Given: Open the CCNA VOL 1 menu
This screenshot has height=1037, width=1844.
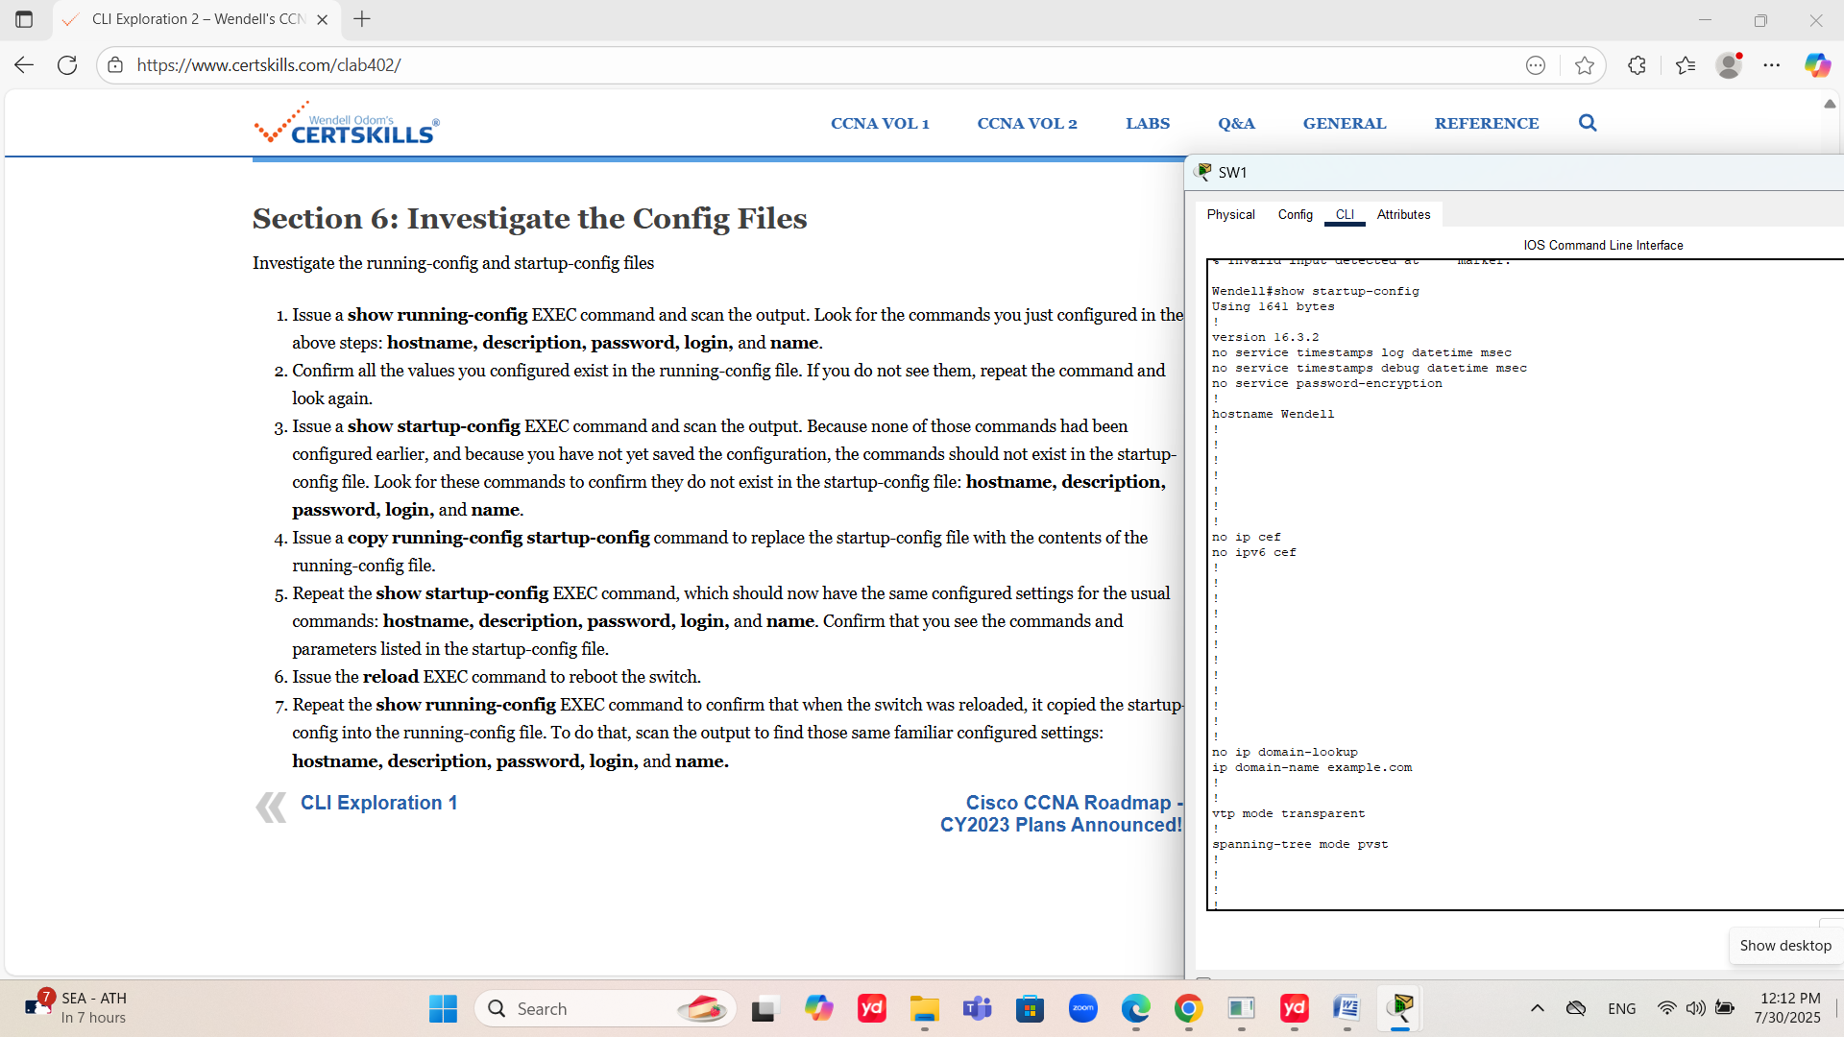Looking at the screenshot, I should coord(880,123).
